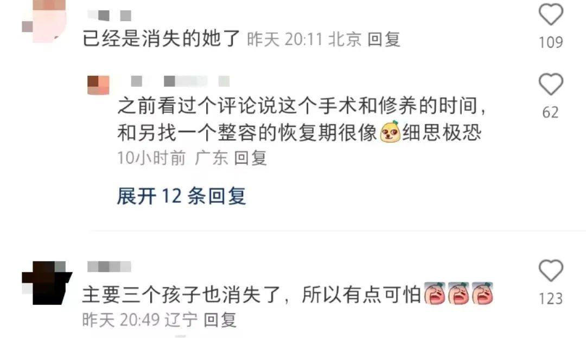Like the reply with 62 likes
This screenshot has width=586, height=338.
click(551, 84)
